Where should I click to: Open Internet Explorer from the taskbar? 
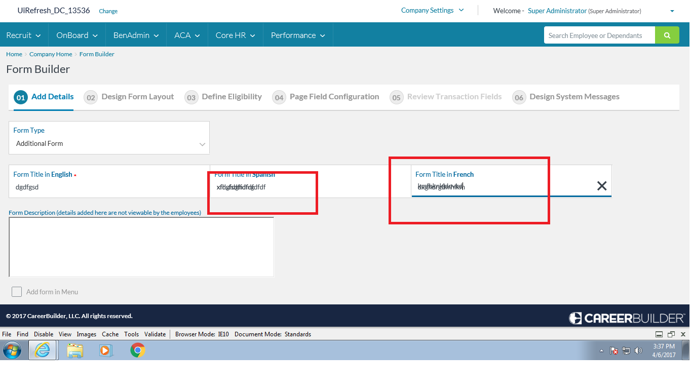click(42, 350)
